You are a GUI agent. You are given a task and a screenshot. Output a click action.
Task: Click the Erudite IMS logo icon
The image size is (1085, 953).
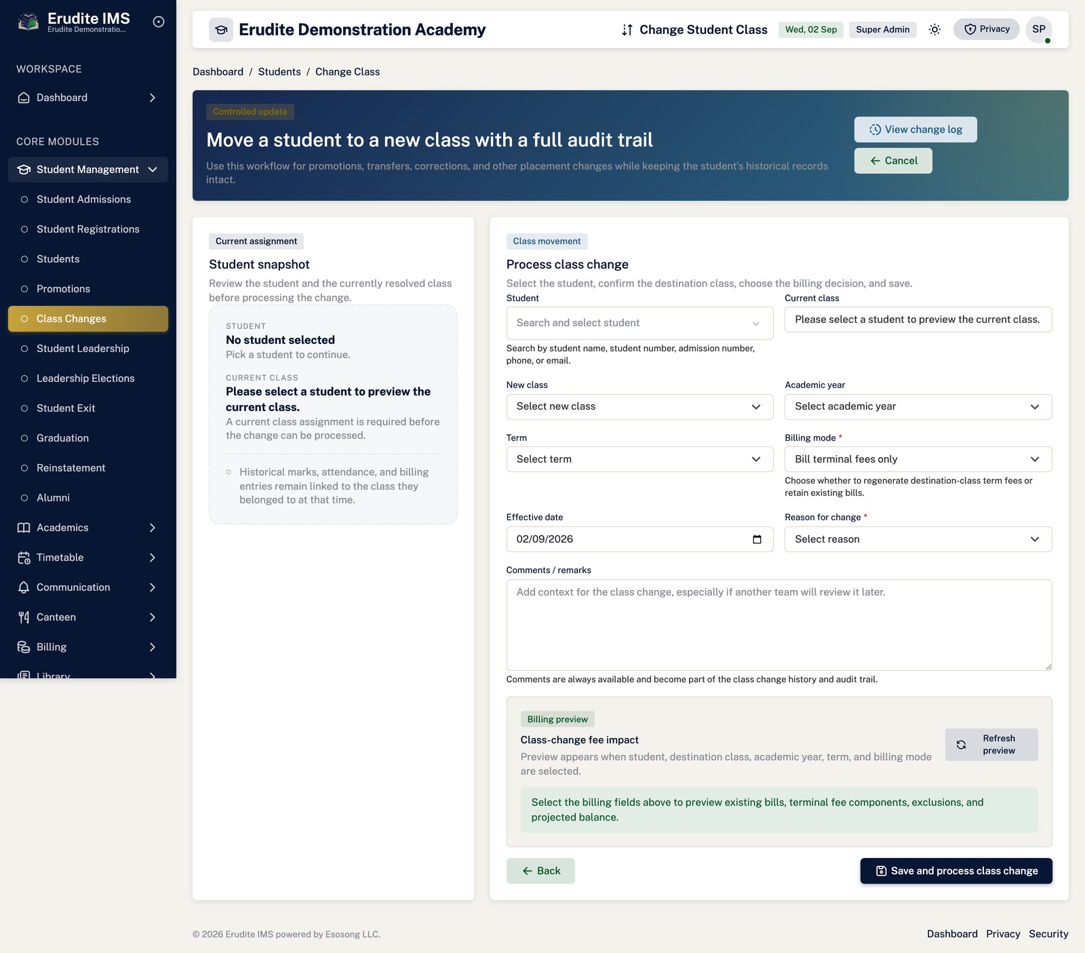coord(28,22)
